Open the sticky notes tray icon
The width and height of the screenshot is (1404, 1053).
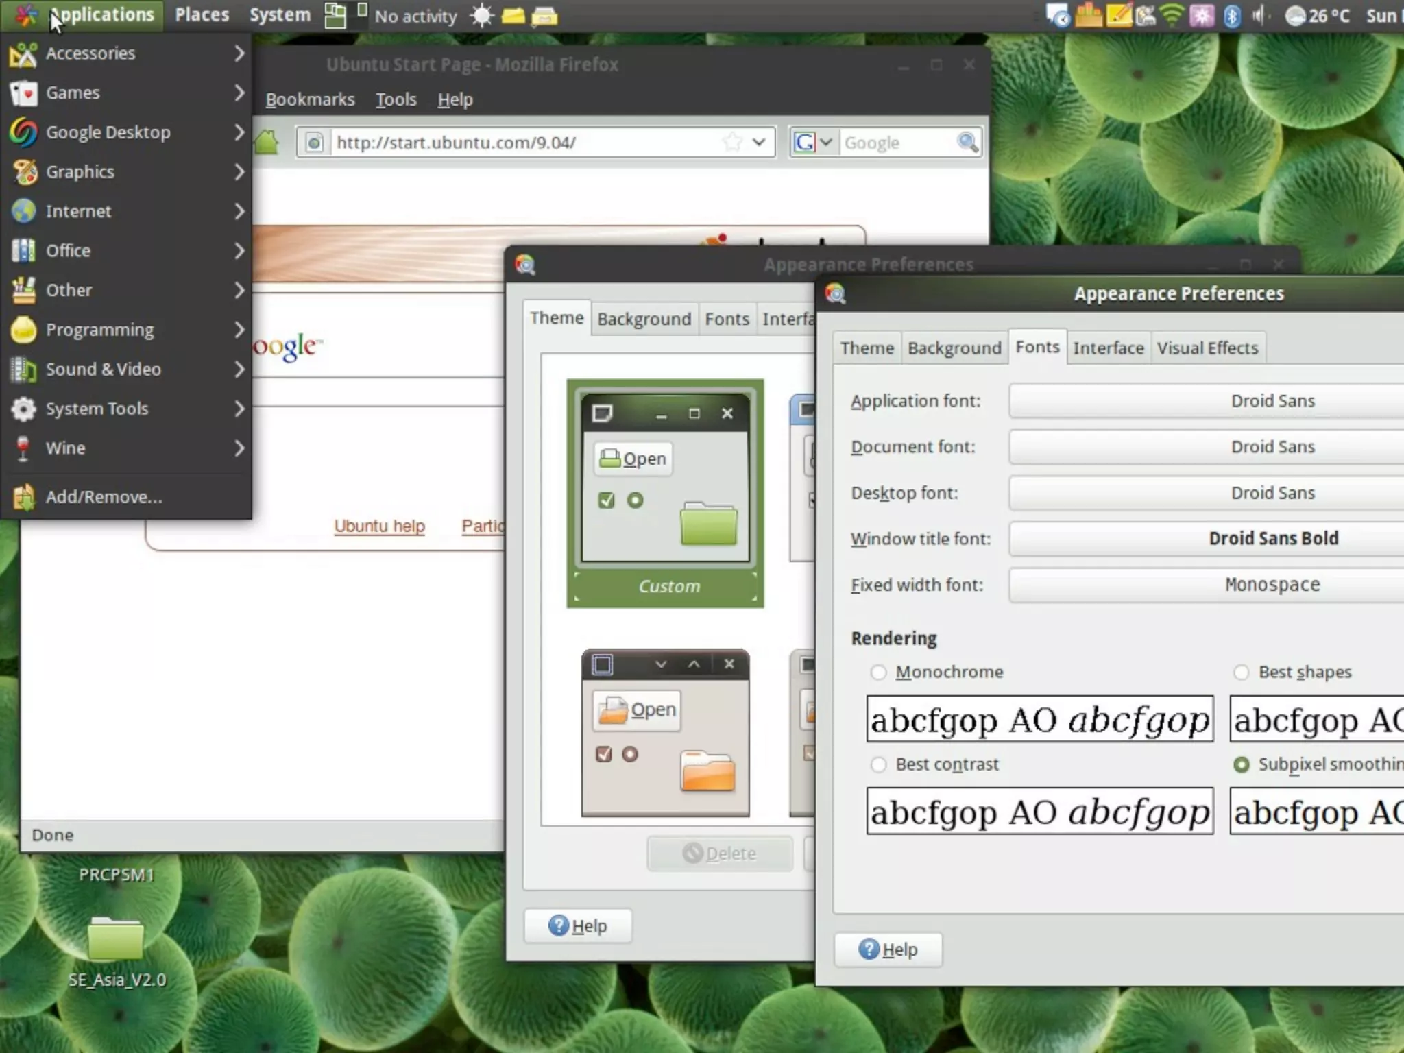(x=1118, y=15)
